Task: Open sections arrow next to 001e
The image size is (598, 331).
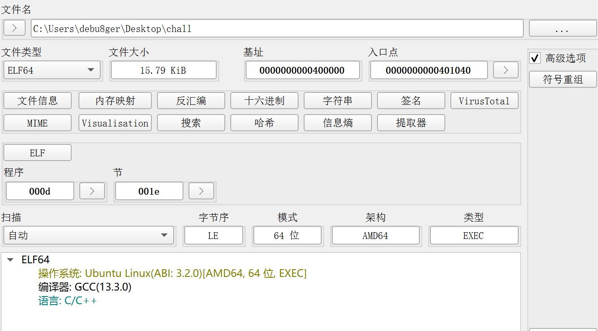Action: point(201,191)
